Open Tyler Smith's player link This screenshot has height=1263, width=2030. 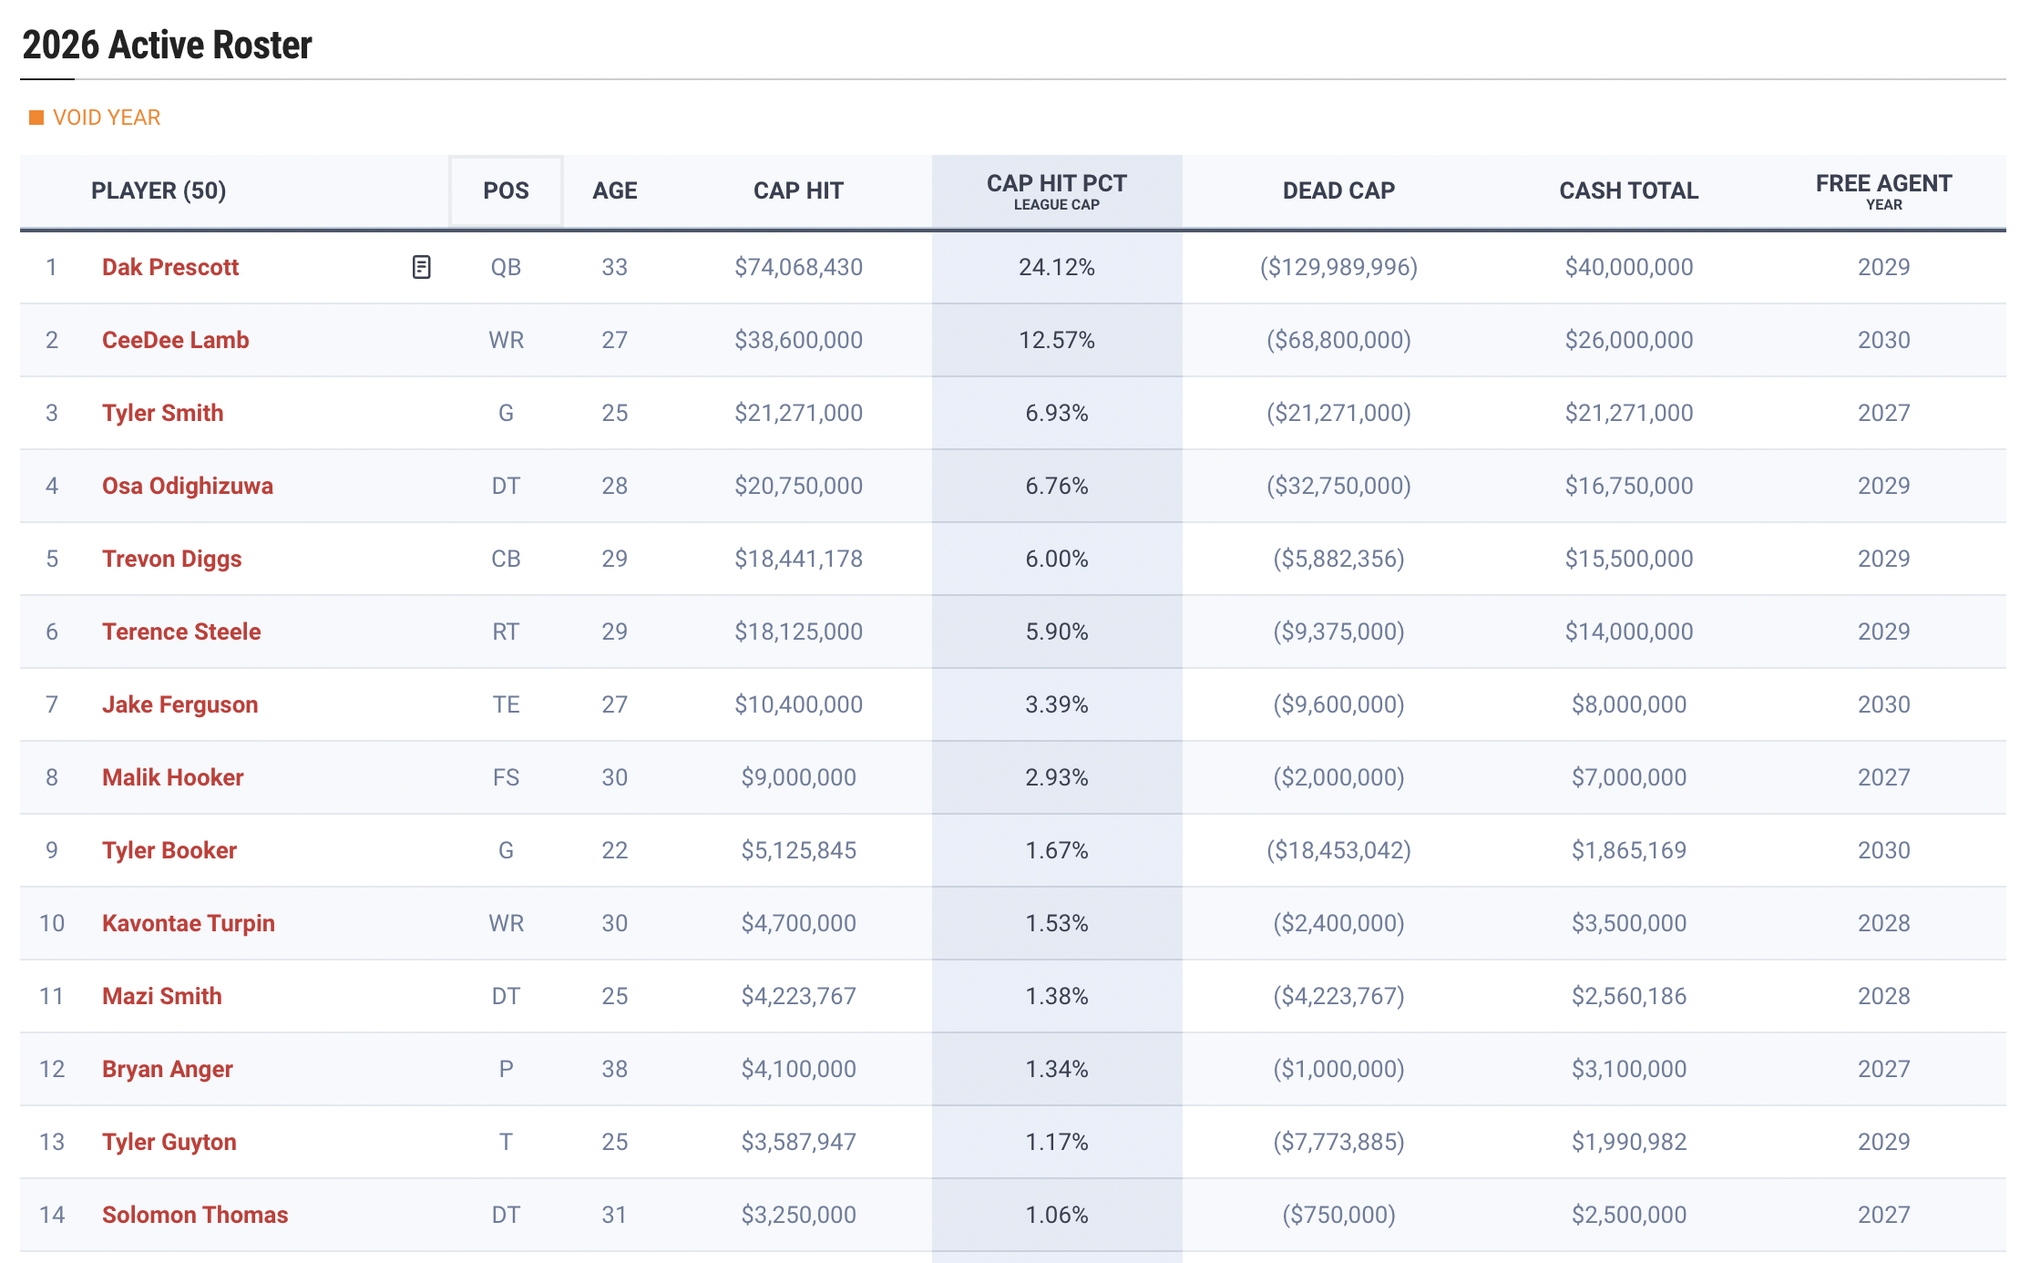click(x=162, y=413)
